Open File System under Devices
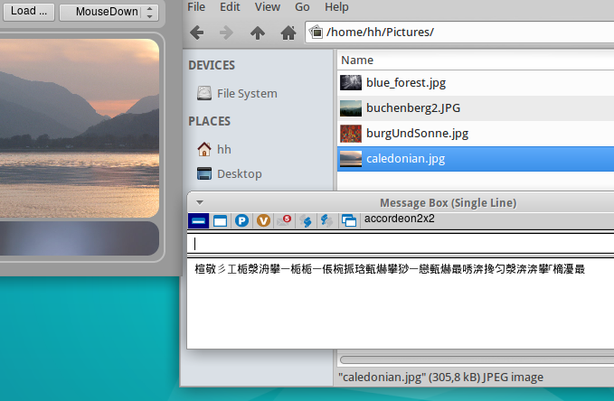This screenshot has width=614, height=401. click(x=246, y=93)
